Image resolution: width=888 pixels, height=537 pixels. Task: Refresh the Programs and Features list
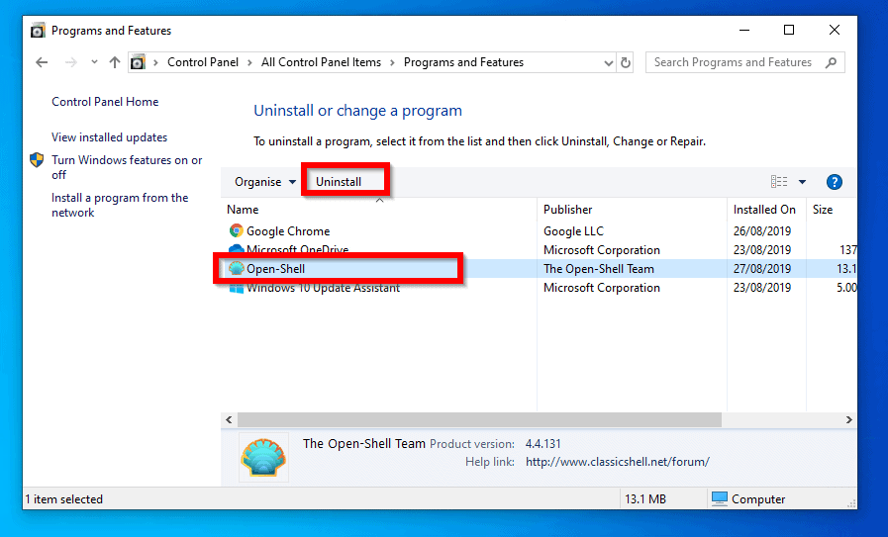(626, 63)
